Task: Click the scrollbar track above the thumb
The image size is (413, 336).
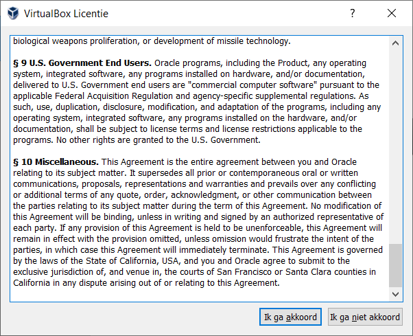Action: coord(396,137)
